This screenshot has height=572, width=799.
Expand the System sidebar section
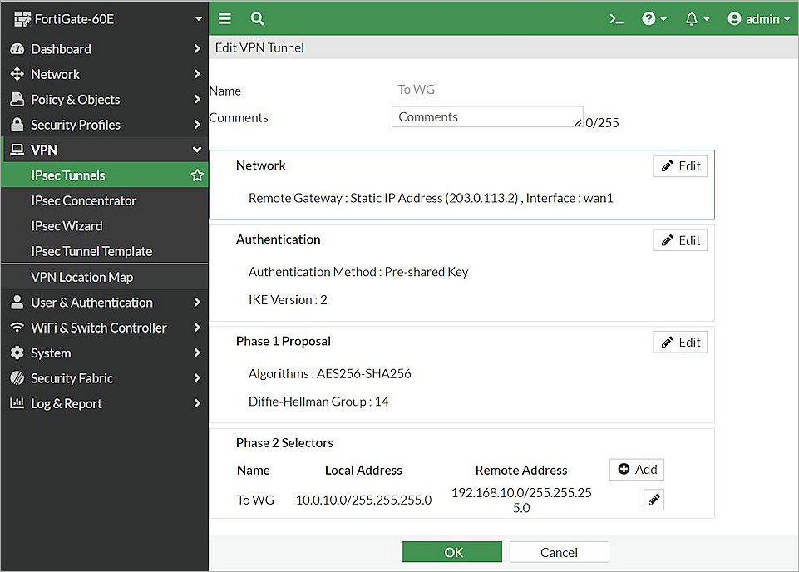point(50,353)
